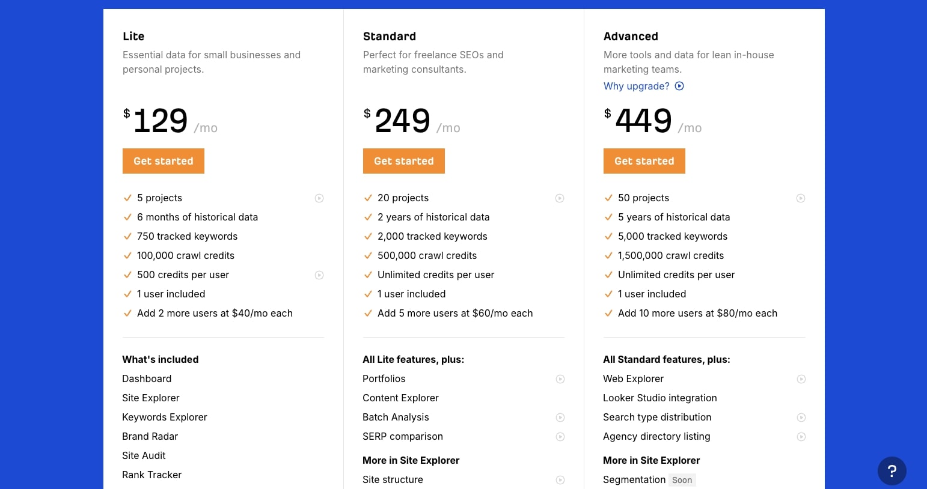This screenshot has width=927, height=489.
Task: Play the video icon next to 50 projects
Action: [x=801, y=198]
